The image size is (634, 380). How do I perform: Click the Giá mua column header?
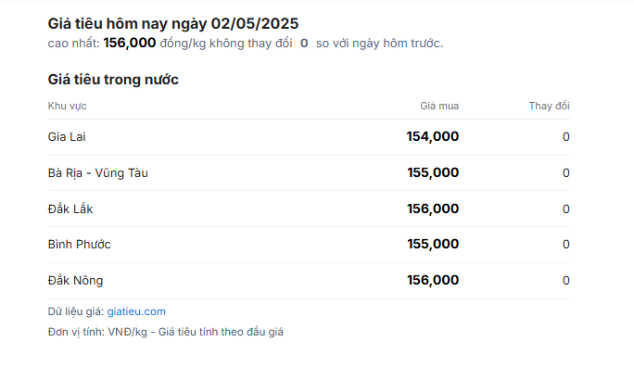(439, 106)
